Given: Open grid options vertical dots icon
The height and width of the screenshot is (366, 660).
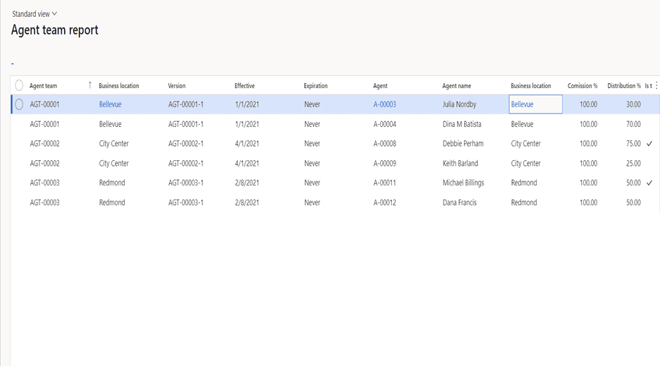Looking at the screenshot, I should 656,85.
